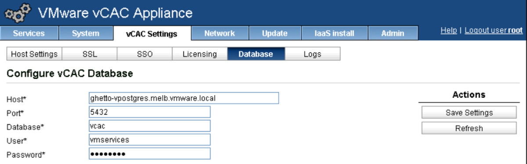Click the Password input field
This screenshot has width=527, height=164.
(x=149, y=154)
